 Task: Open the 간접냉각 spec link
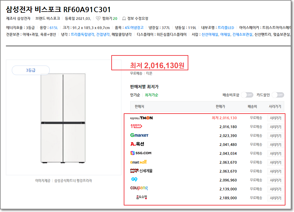(x=103, y=35)
